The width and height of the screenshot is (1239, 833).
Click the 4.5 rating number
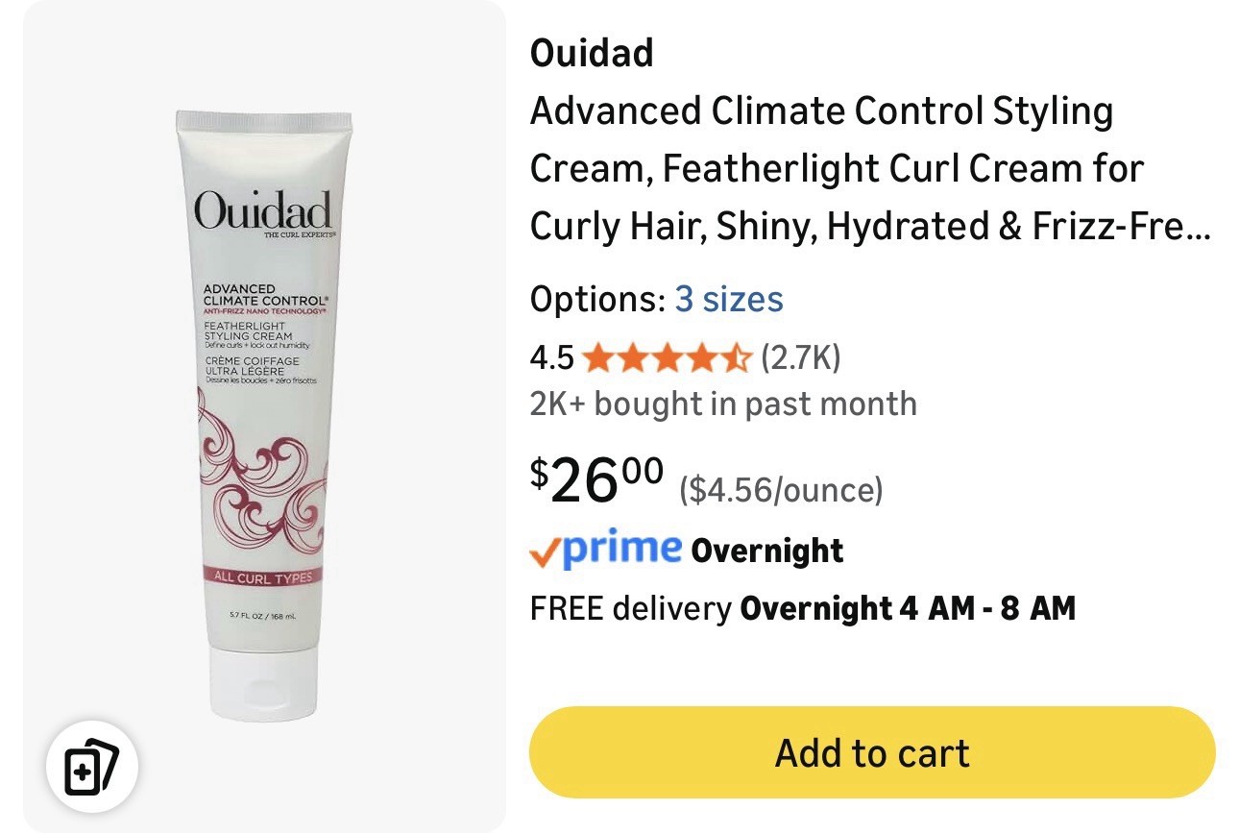click(552, 358)
